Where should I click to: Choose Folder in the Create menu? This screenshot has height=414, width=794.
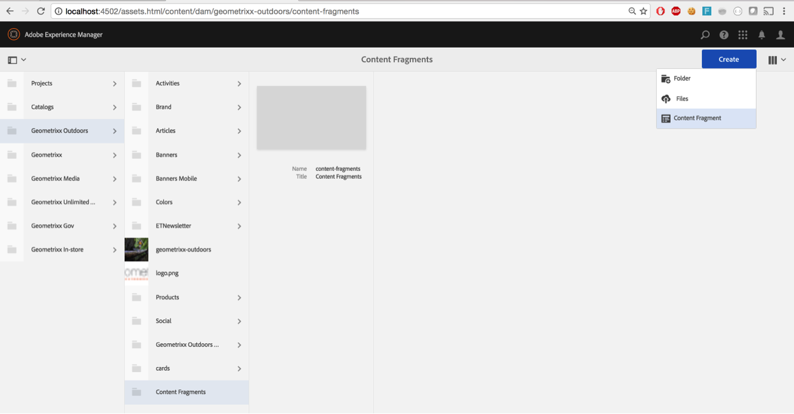pos(682,79)
